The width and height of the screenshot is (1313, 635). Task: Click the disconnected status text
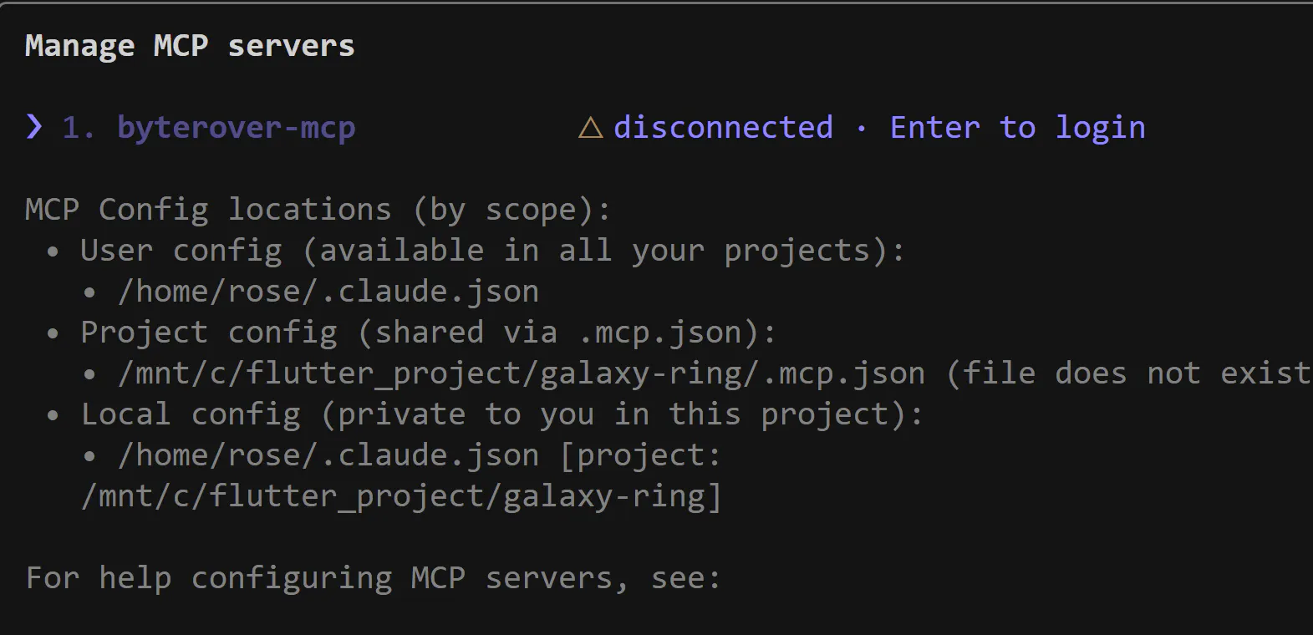pos(723,128)
